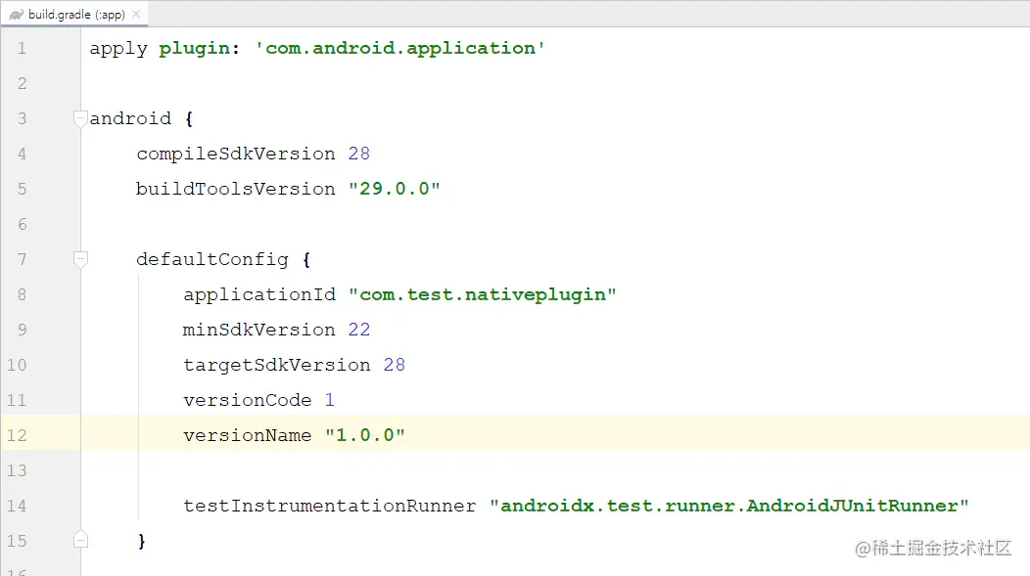Click the Gradle elephant icon on the tab
Screen dimensions: 1030x576
[17, 15]
